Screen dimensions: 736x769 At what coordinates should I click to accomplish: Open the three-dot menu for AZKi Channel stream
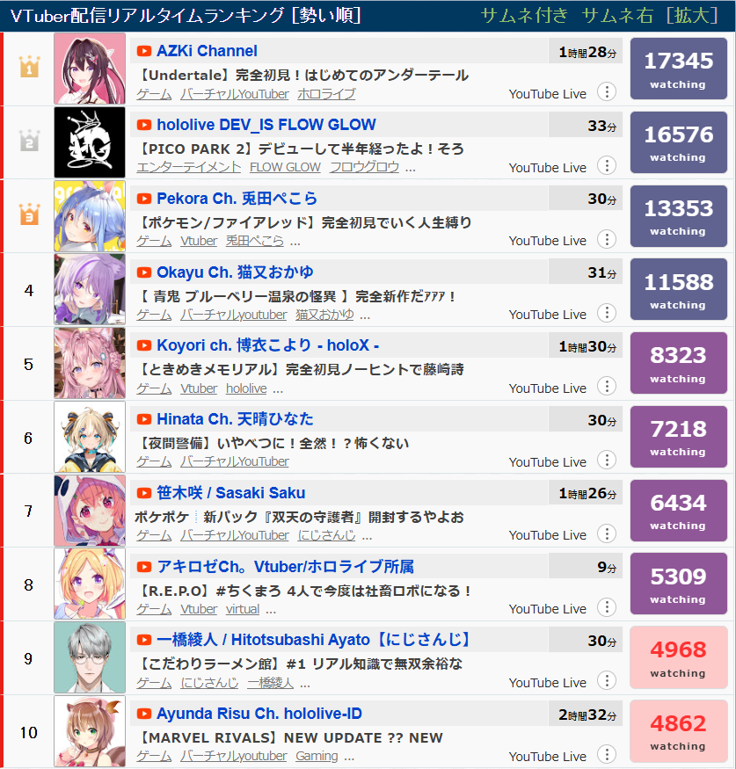(607, 91)
